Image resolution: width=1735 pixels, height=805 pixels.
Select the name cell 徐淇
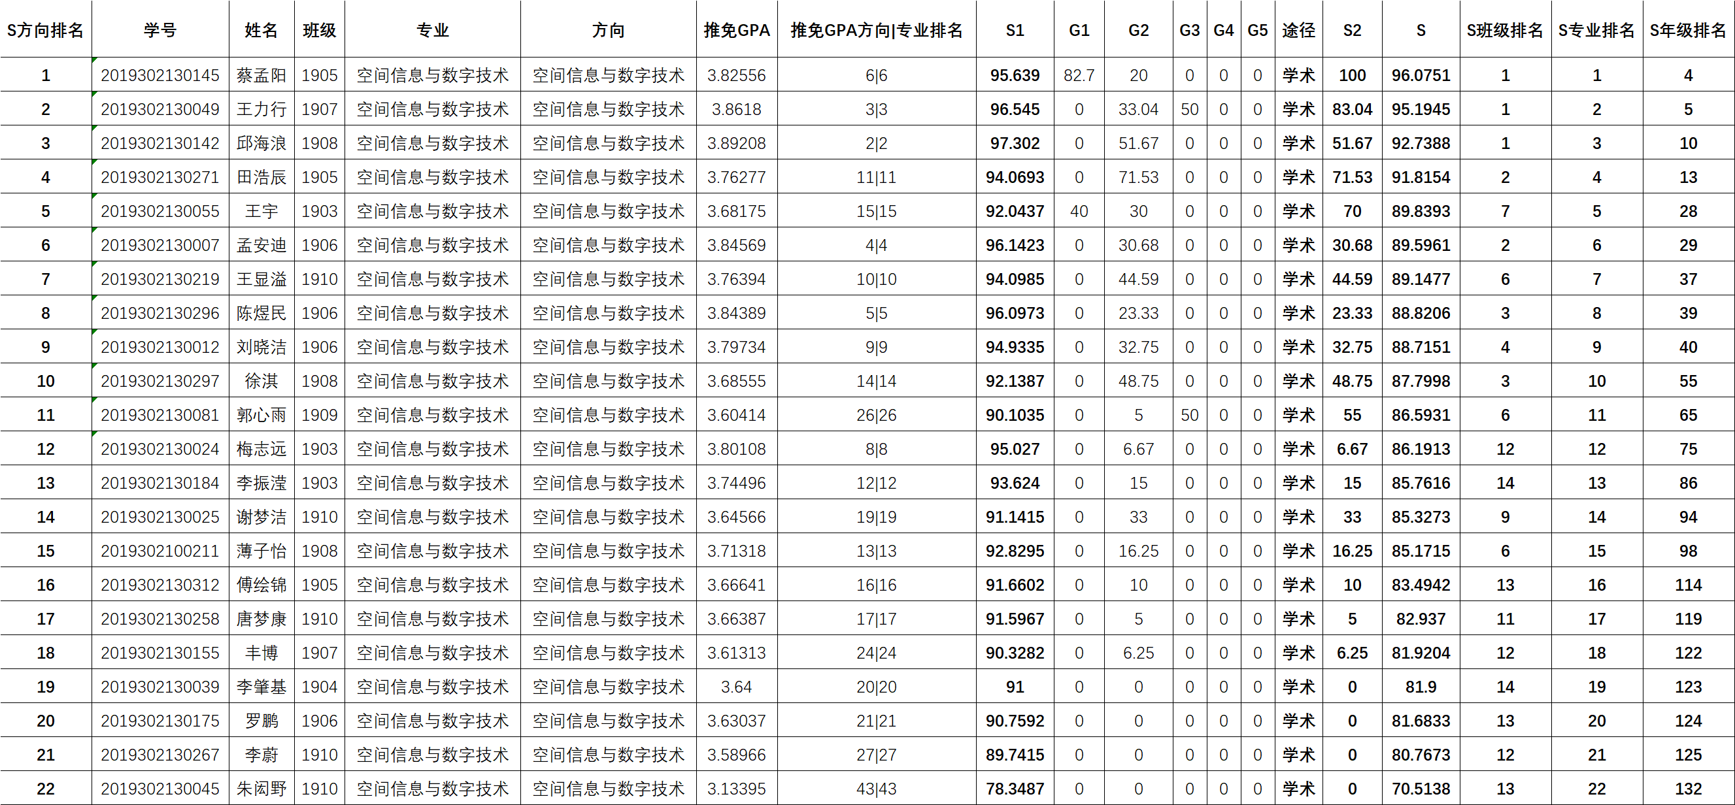(261, 381)
